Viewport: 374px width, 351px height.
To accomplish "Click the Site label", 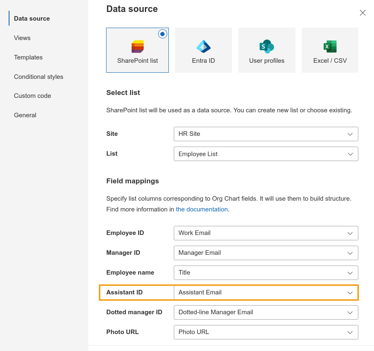I will [112, 134].
